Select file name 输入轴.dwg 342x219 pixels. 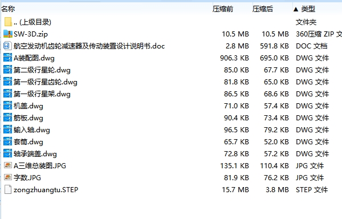31,130
